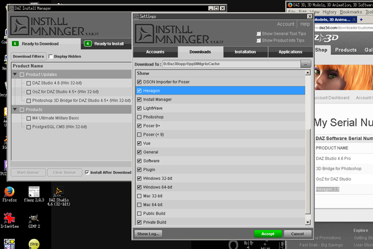Image resolution: width=373 pixels, height=249 pixels.
Task: Click the DAZ 3D logo in Firefox page
Action: (x=326, y=38)
